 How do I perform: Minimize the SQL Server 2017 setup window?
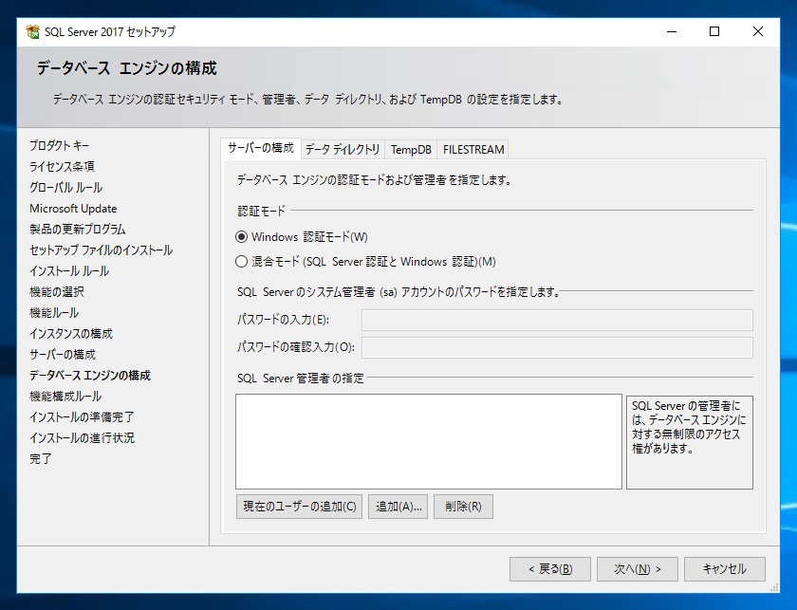click(x=672, y=31)
